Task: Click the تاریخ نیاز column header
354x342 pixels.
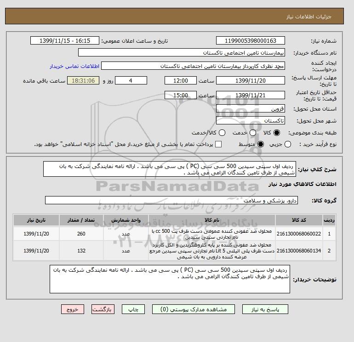Action: tap(36, 220)
